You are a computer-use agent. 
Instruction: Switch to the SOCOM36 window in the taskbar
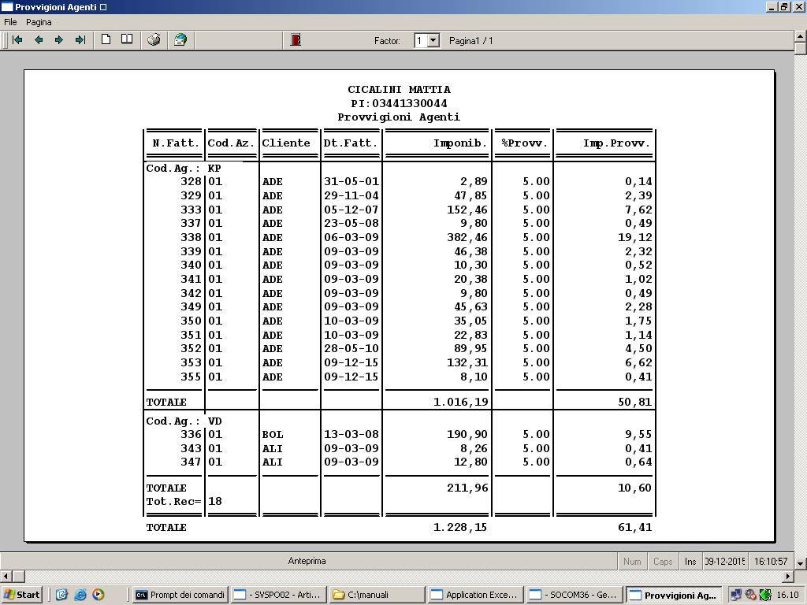pos(575,595)
